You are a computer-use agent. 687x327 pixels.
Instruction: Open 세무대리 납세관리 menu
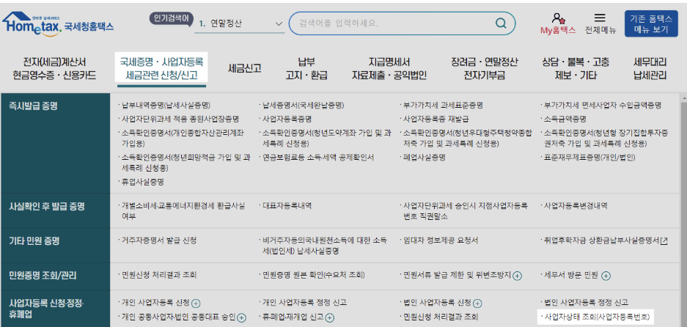coord(650,69)
